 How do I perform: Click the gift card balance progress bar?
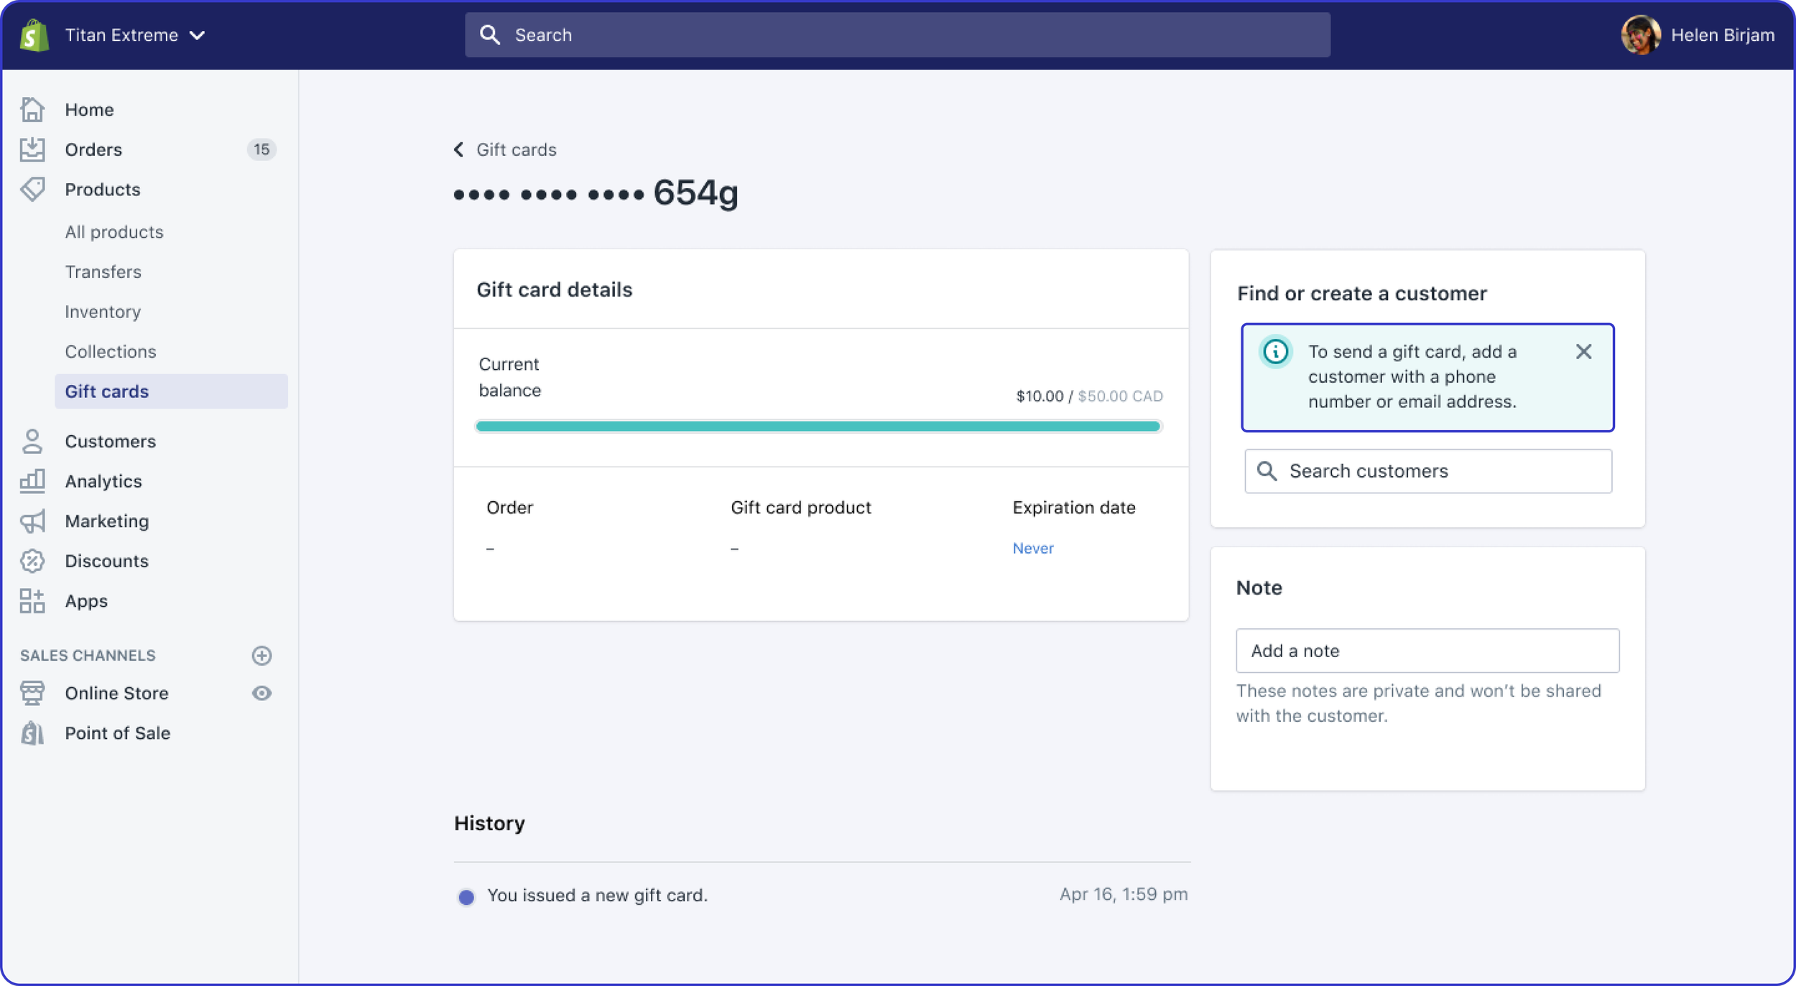coord(818,427)
